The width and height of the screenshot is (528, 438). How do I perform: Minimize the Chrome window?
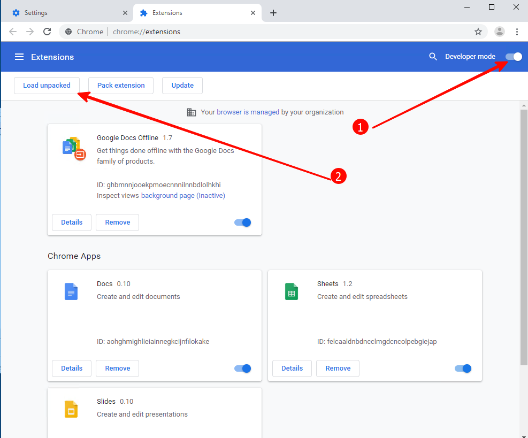click(x=466, y=7)
